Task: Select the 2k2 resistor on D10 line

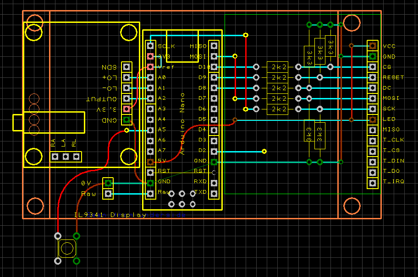Action: pos(277,67)
